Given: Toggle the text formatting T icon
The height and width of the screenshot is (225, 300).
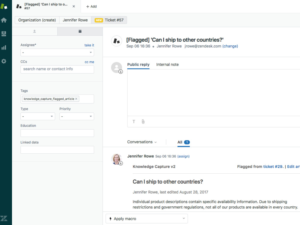Looking at the screenshot, I should [x=134, y=121].
